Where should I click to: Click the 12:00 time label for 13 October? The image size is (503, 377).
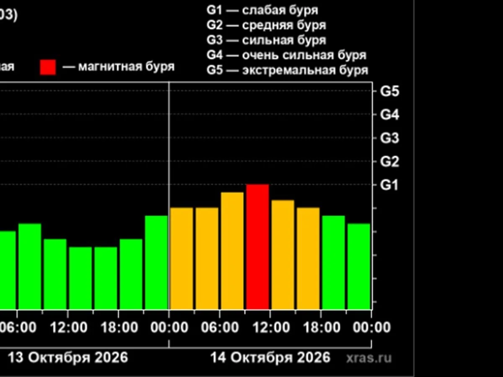tap(68, 327)
